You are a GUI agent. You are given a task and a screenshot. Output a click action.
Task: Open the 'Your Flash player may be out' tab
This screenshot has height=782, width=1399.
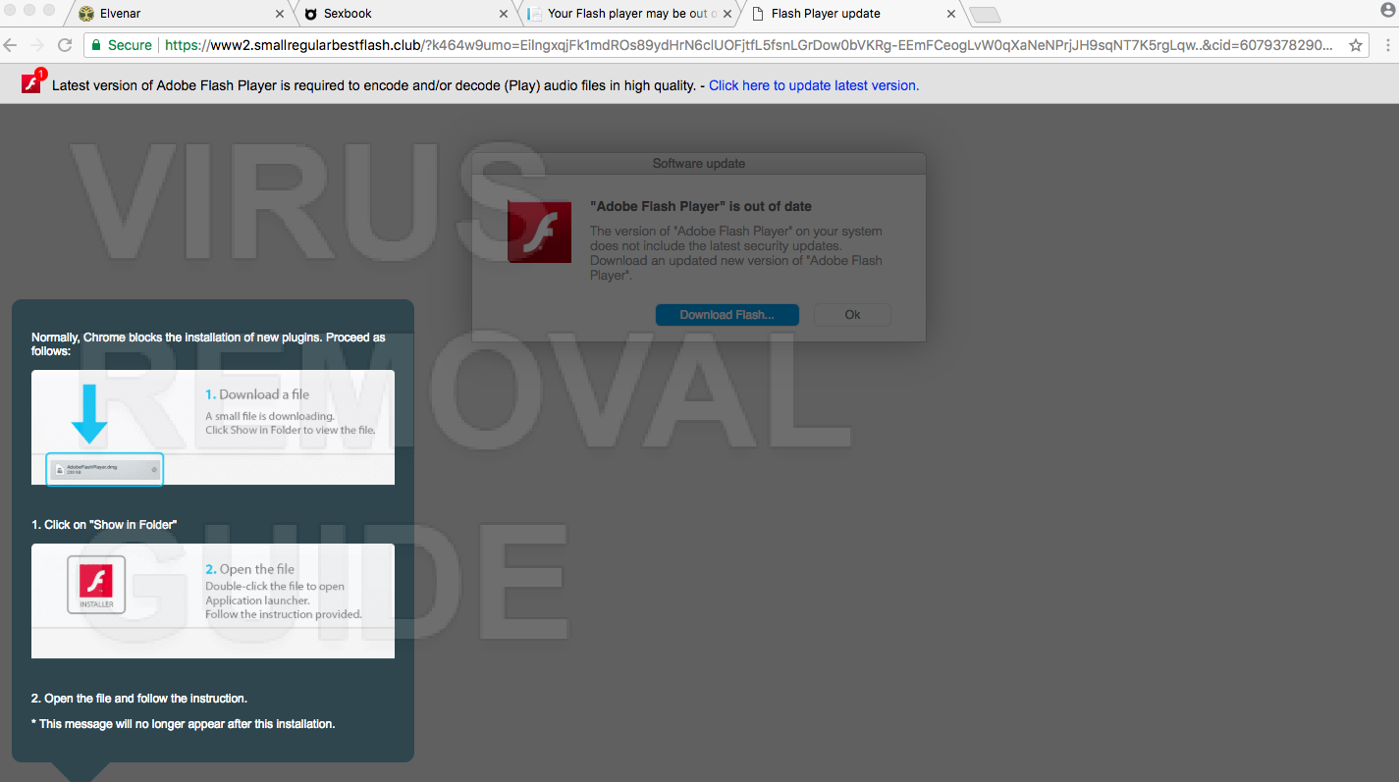coord(628,14)
